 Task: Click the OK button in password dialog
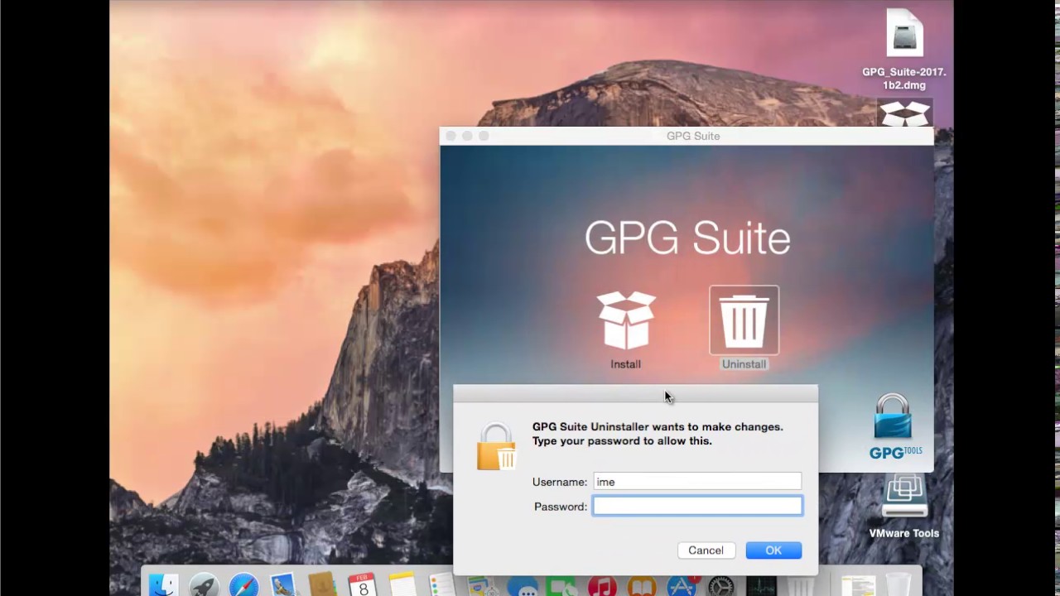[773, 550]
